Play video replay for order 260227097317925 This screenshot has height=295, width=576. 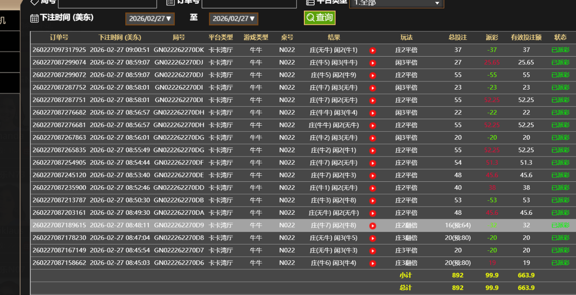(x=373, y=51)
